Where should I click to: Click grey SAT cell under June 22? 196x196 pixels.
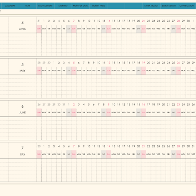click(173, 112)
